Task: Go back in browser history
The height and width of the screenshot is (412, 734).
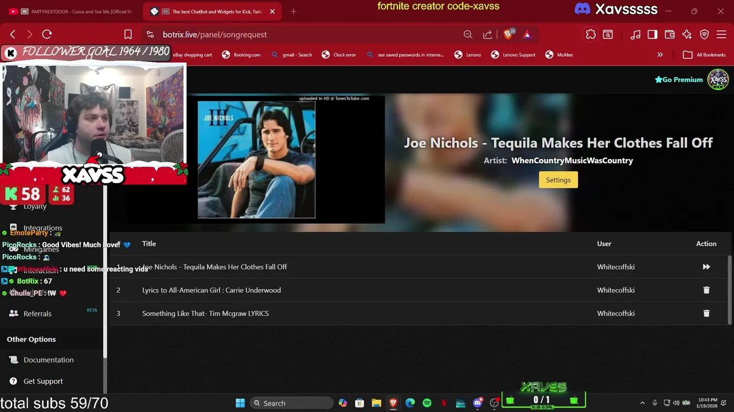Action: [13, 34]
